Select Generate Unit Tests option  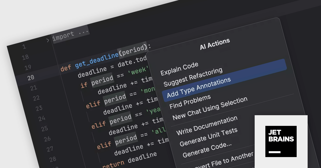pos(208,137)
